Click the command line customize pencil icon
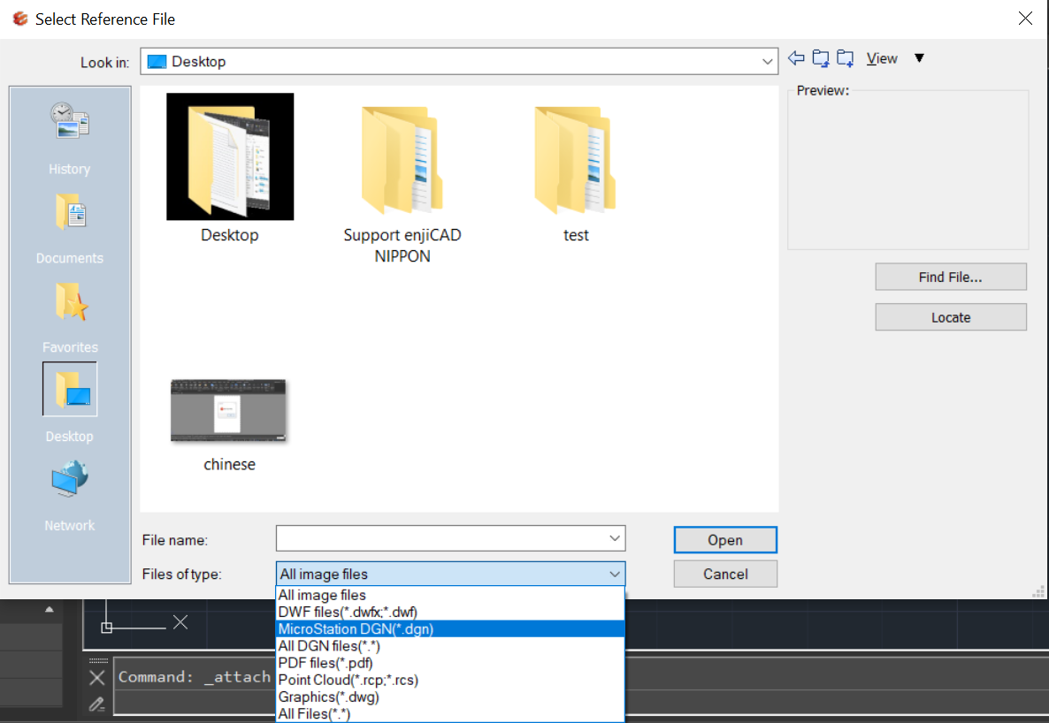The image size is (1049, 723). pos(97,704)
